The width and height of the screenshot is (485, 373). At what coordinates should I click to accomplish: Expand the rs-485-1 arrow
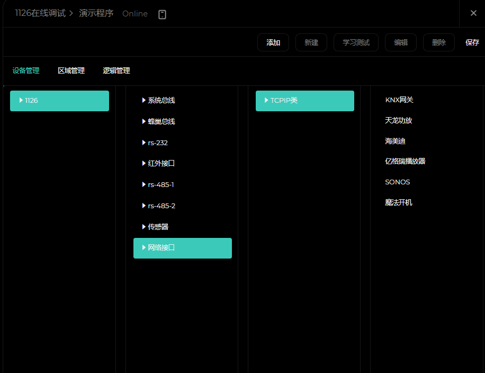tap(144, 184)
